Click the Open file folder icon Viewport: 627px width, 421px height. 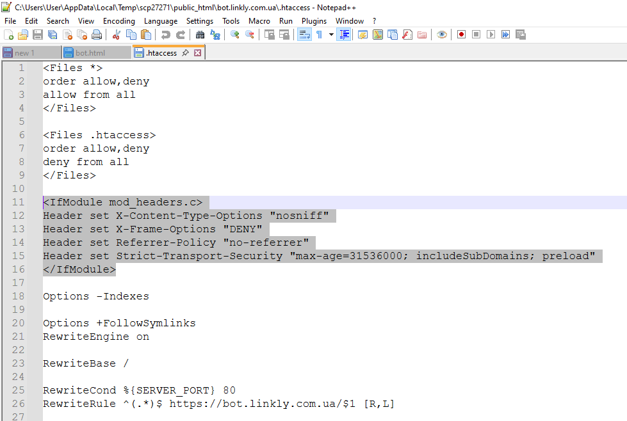(x=23, y=35)
